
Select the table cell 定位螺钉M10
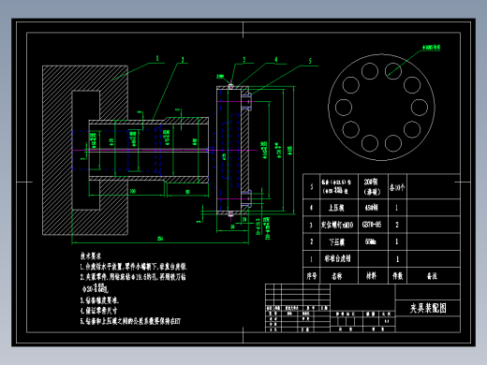pyautogui.click(x=337, y=225)
